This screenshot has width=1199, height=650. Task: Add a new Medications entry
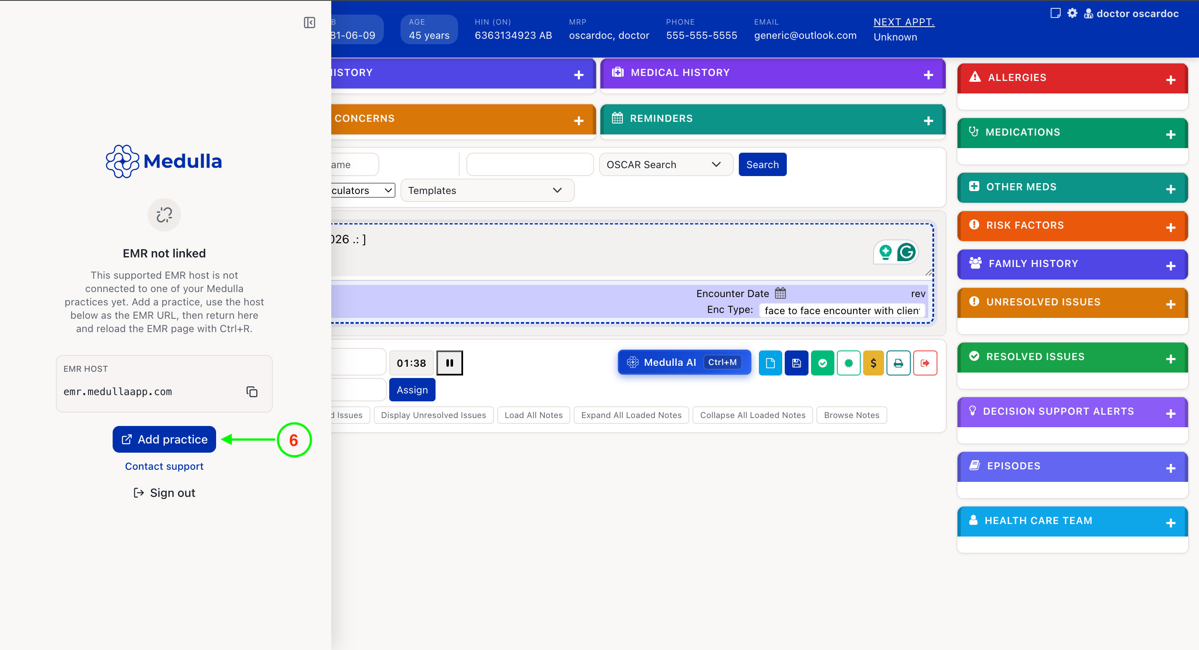1171,135
